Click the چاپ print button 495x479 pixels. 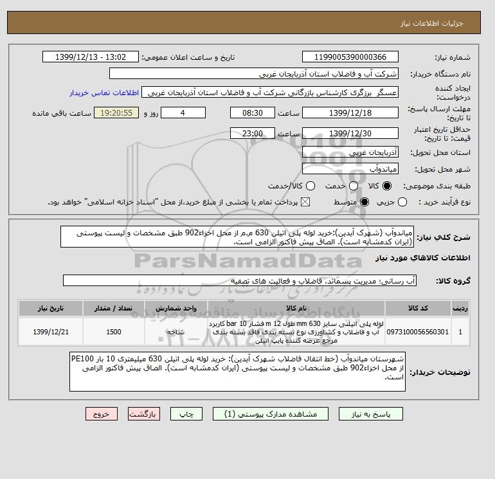tap(186, 414)
